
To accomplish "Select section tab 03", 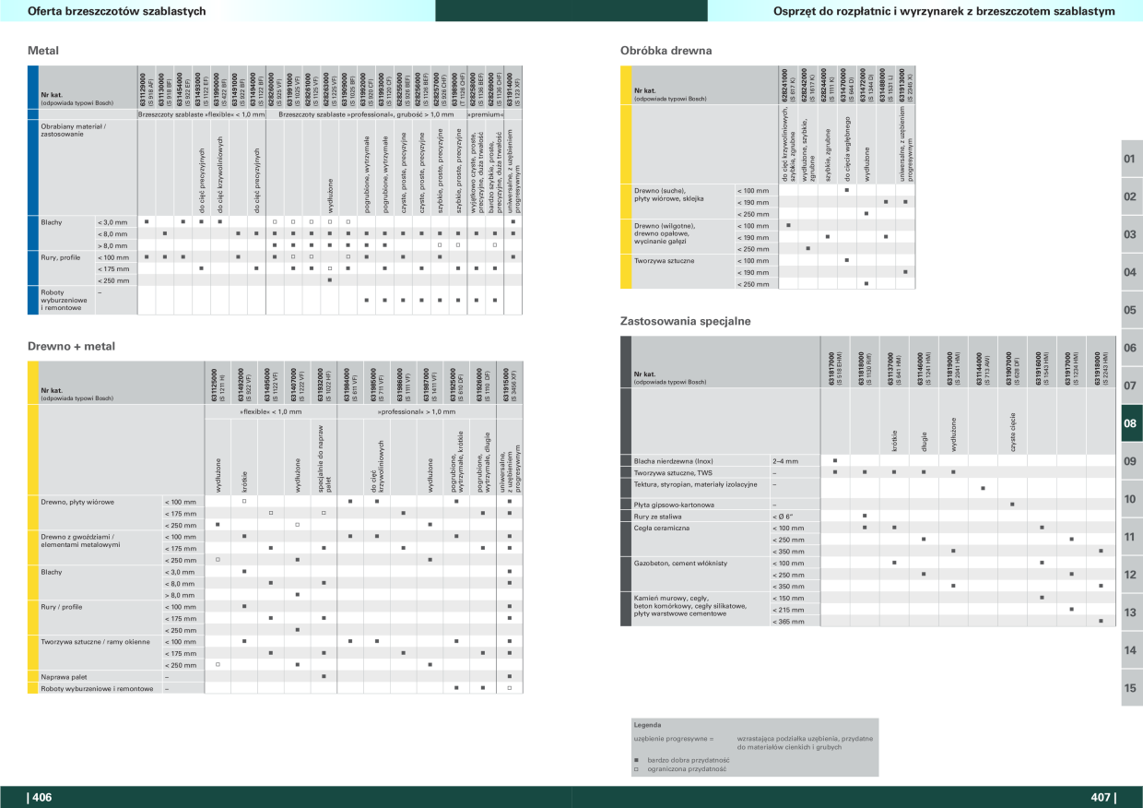I will point(1130,234).
